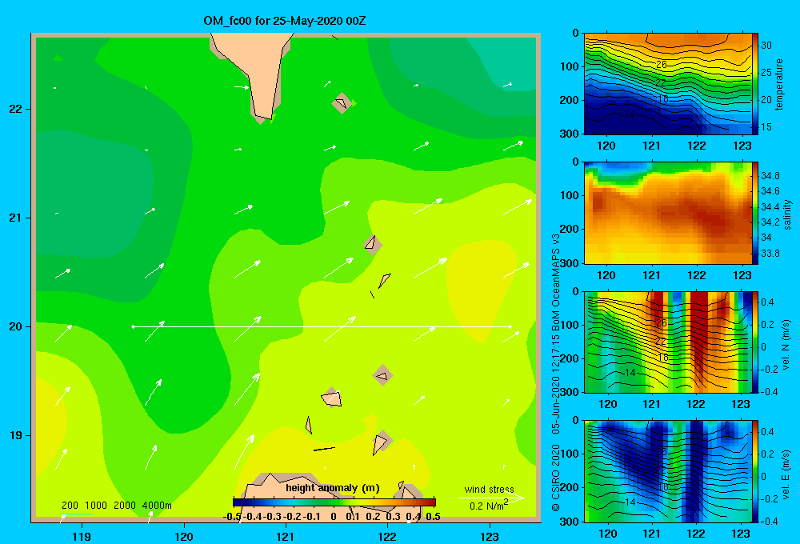Screen dimensions: 800x544
Task: Open the temperature depth section plot
Action: pos(668,84)
